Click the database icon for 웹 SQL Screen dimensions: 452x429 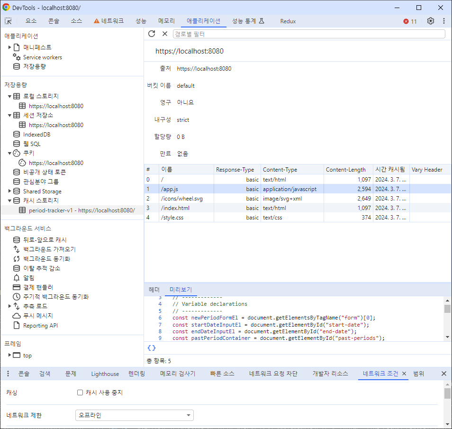[17, 144]
